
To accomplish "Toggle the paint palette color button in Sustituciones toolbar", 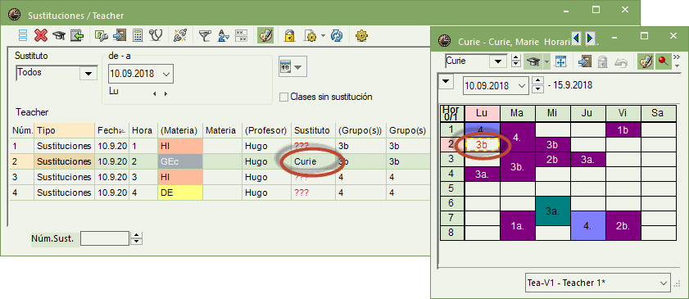I will point(265,35).
